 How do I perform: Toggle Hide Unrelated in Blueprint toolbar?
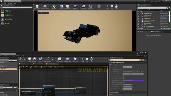pyautogui.click(x=47, y=59)
